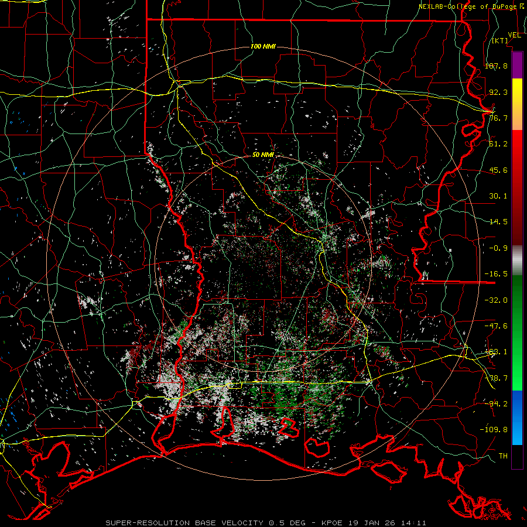Click the -32.0 velocity scale value
Image resolution: width=527 pixels, height=527 pixels.
coord(496,300)
